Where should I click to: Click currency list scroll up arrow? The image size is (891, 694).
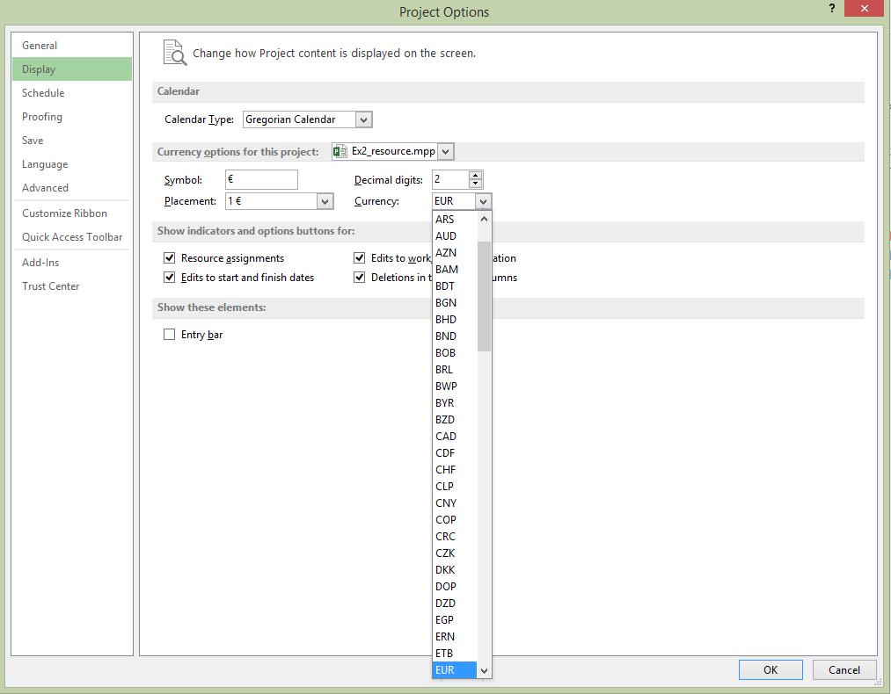pyautogui.click(x=484, y=219)
